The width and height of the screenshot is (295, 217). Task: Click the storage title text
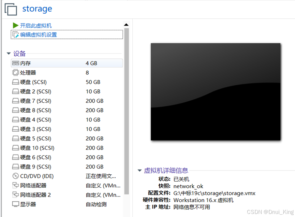point(37,9)
